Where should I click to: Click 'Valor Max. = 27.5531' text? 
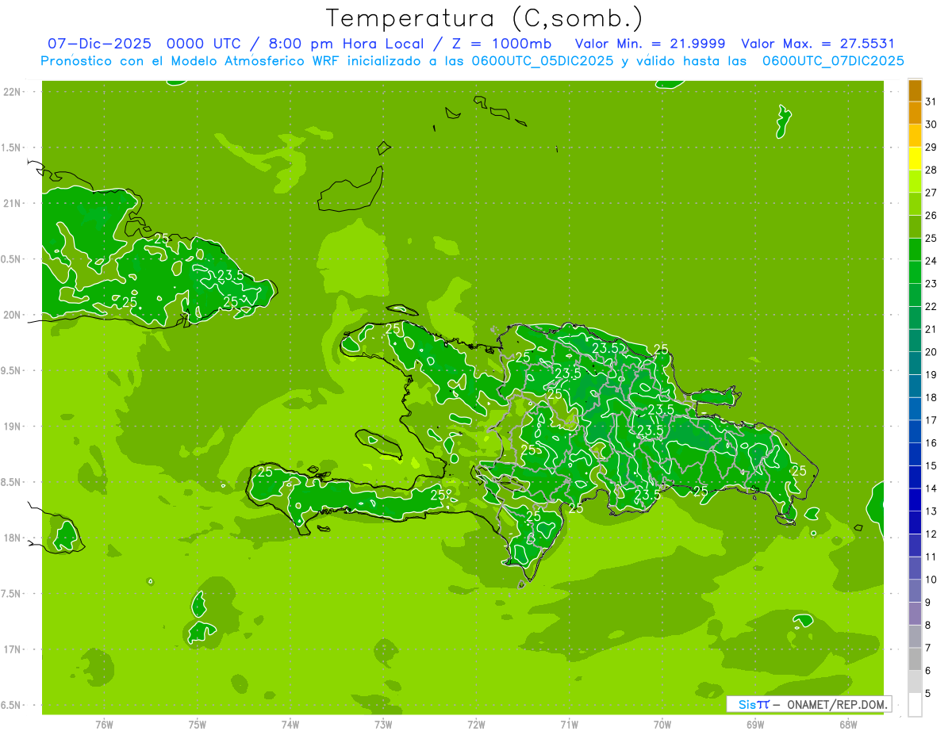click(818, 44)
